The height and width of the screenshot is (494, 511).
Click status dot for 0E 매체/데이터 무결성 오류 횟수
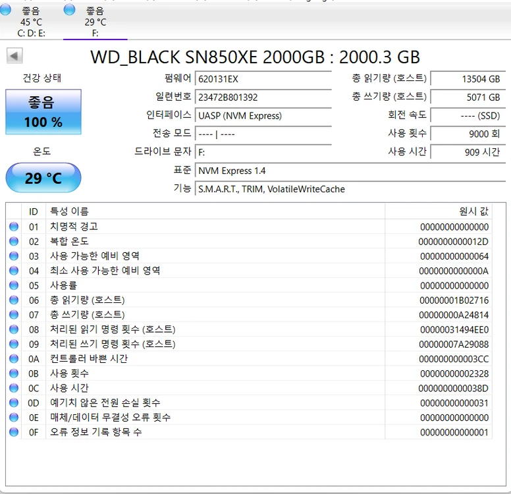tap(14, 418)
